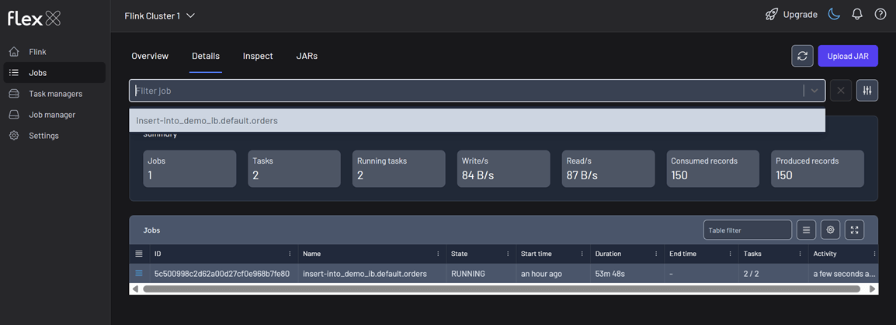Open Task managers in sidebar
896x325 pixels.
tap(54, 94)
